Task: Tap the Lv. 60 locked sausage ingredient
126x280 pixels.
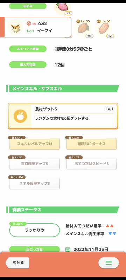Action: point(104,29)
